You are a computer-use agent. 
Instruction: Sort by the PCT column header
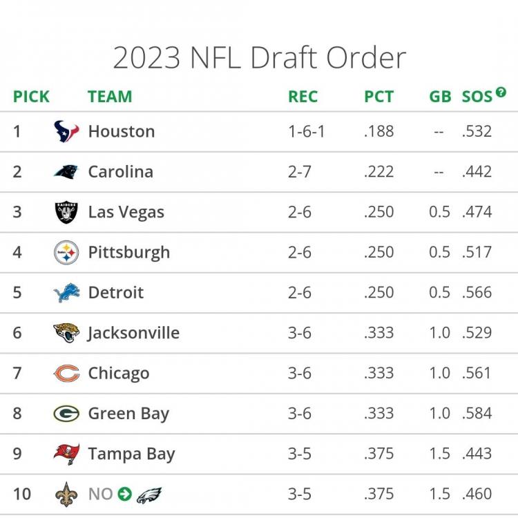pyautogui.click(x=378, y=97)
